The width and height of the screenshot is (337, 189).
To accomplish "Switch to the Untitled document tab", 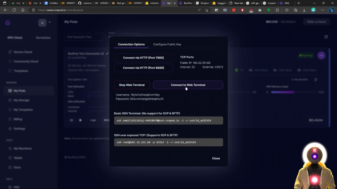I will point(52,3).
